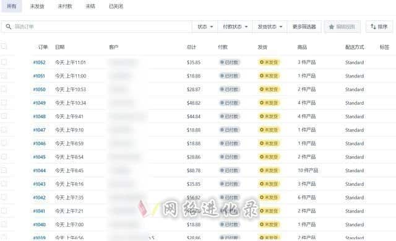Select checkbox for order #1042
396x241 pixels.
pyautogui.click(x=4, y=197)
